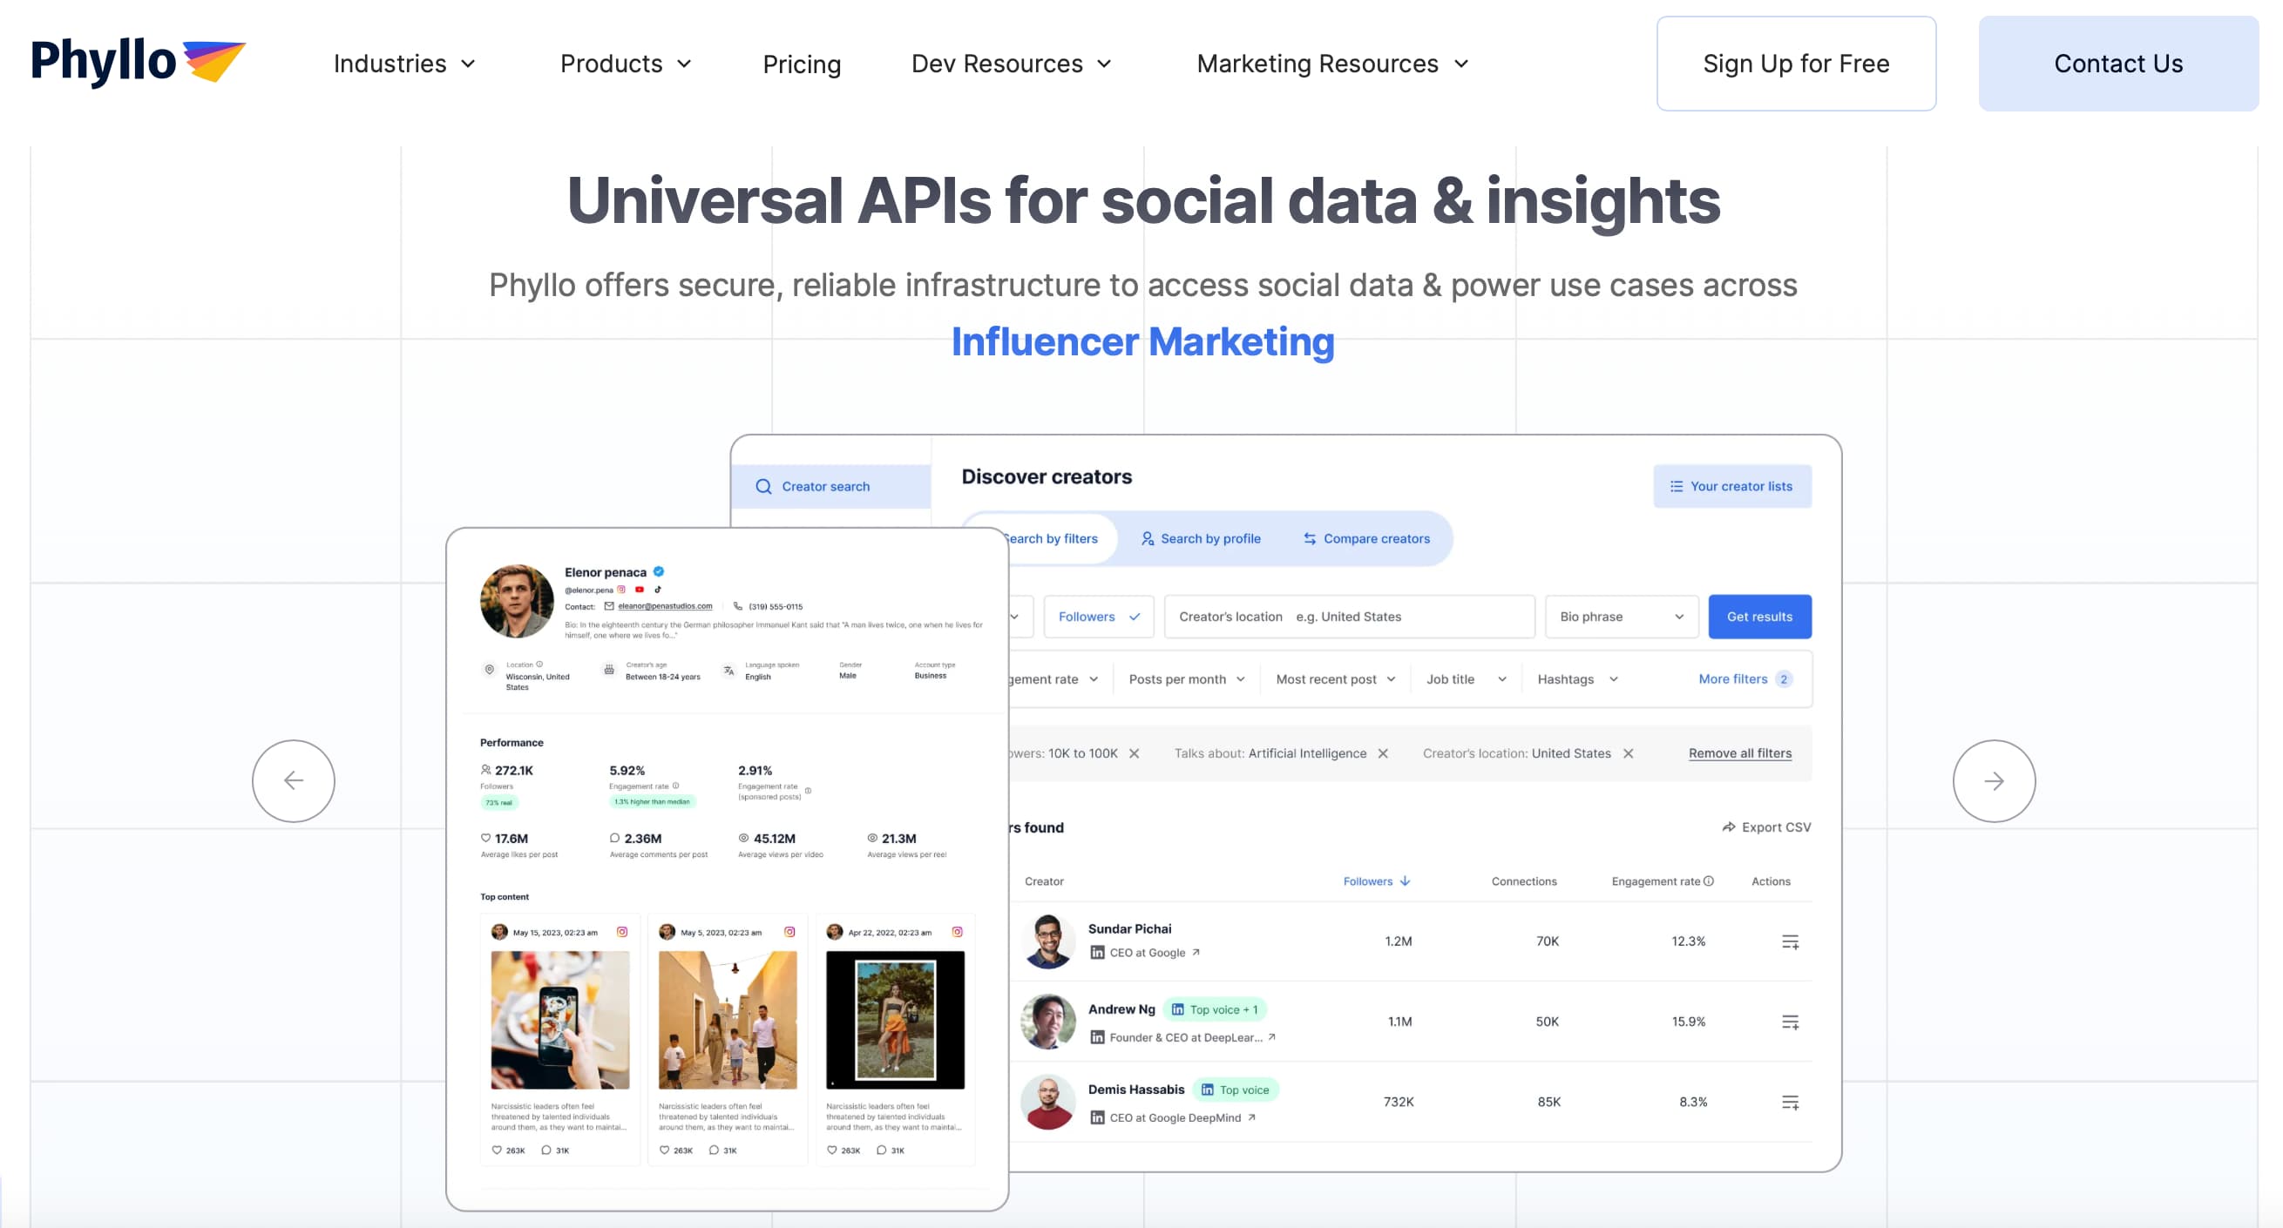
Task: Click Instagram icon on May 15, 2023 post
Action: (622, 932)
